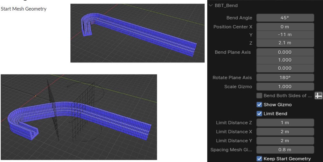
Task: Select the Limit Distance Z field
Action: 285,123
